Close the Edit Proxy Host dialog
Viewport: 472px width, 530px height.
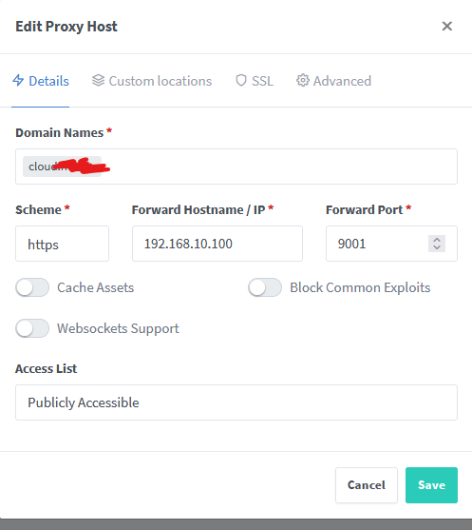click(x=447, y=26)
